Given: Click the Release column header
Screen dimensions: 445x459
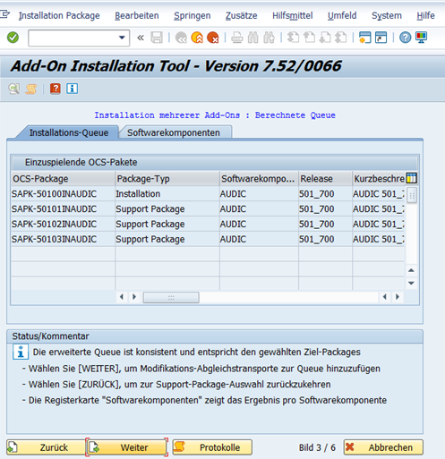Looking at the screenshot, I should pos(325,179).
